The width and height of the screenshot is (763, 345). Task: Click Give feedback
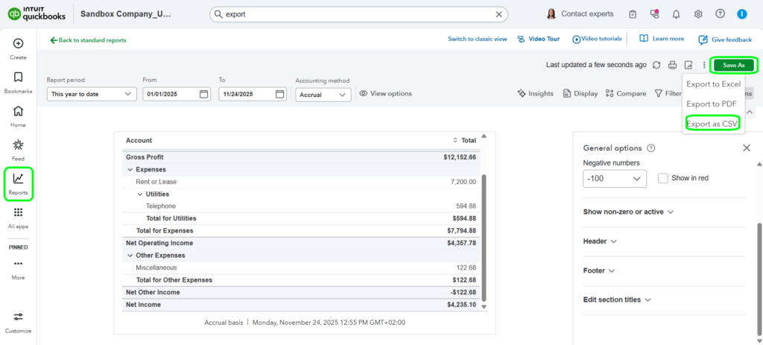click(725, 40)
